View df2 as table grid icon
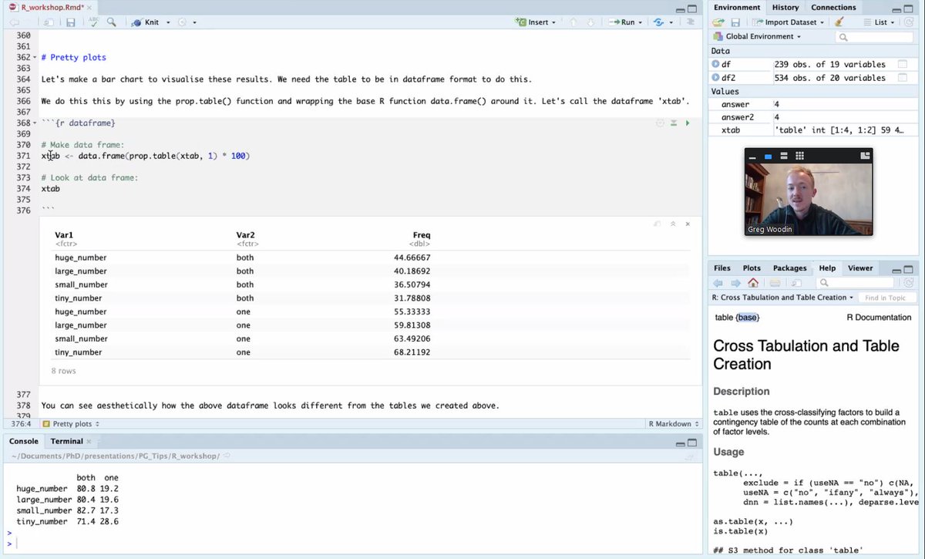 [x=902, y=78]
